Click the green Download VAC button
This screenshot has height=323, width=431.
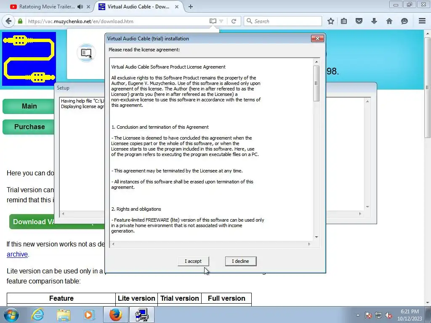pyautogui.click(x=57, y=222)
